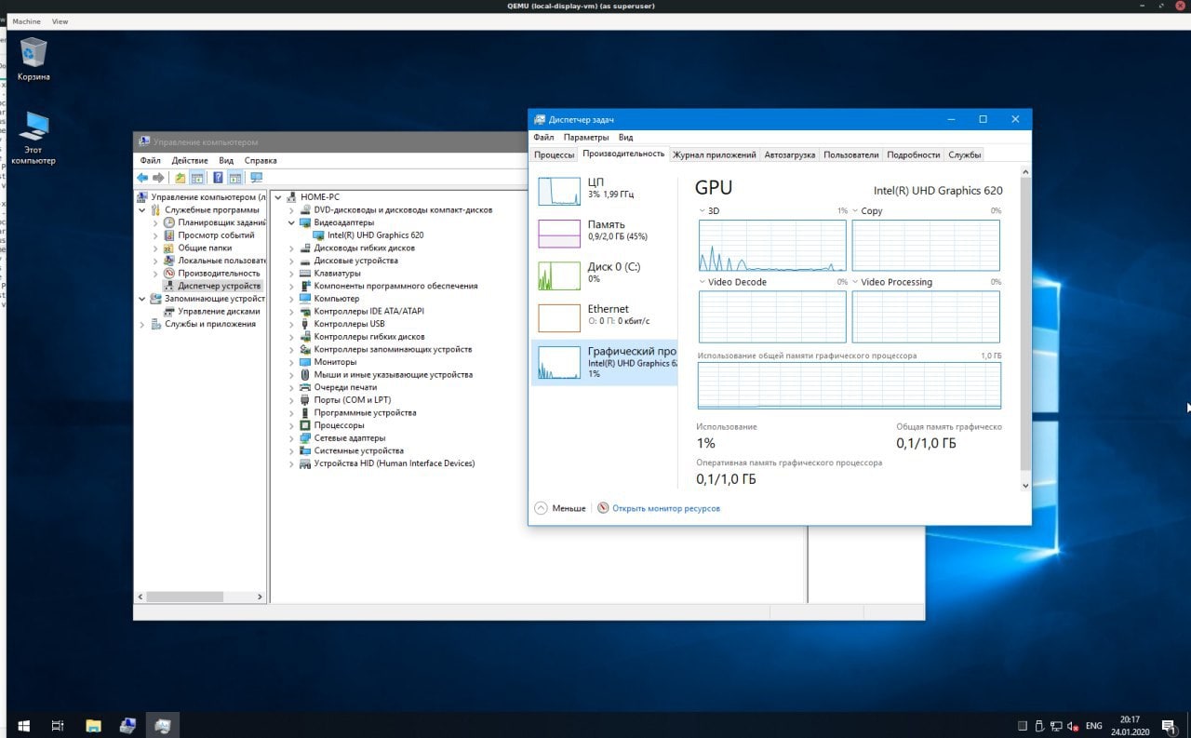
Task: Click the Back arrow in Computer Management toolbar
Action: (x=142, y=178)
